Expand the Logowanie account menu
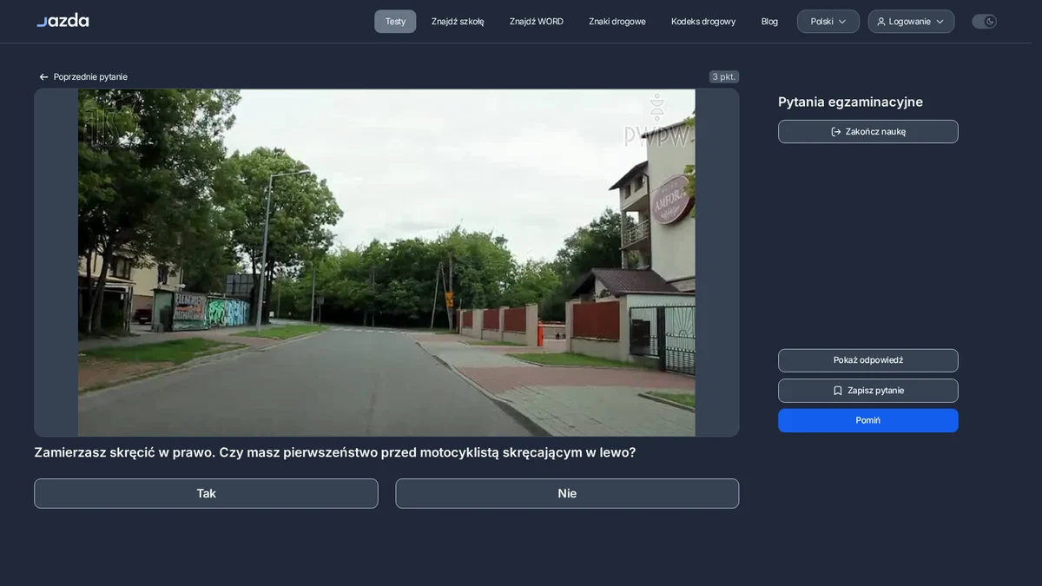This screenshot has height=586, width=1042. point(911,22)
